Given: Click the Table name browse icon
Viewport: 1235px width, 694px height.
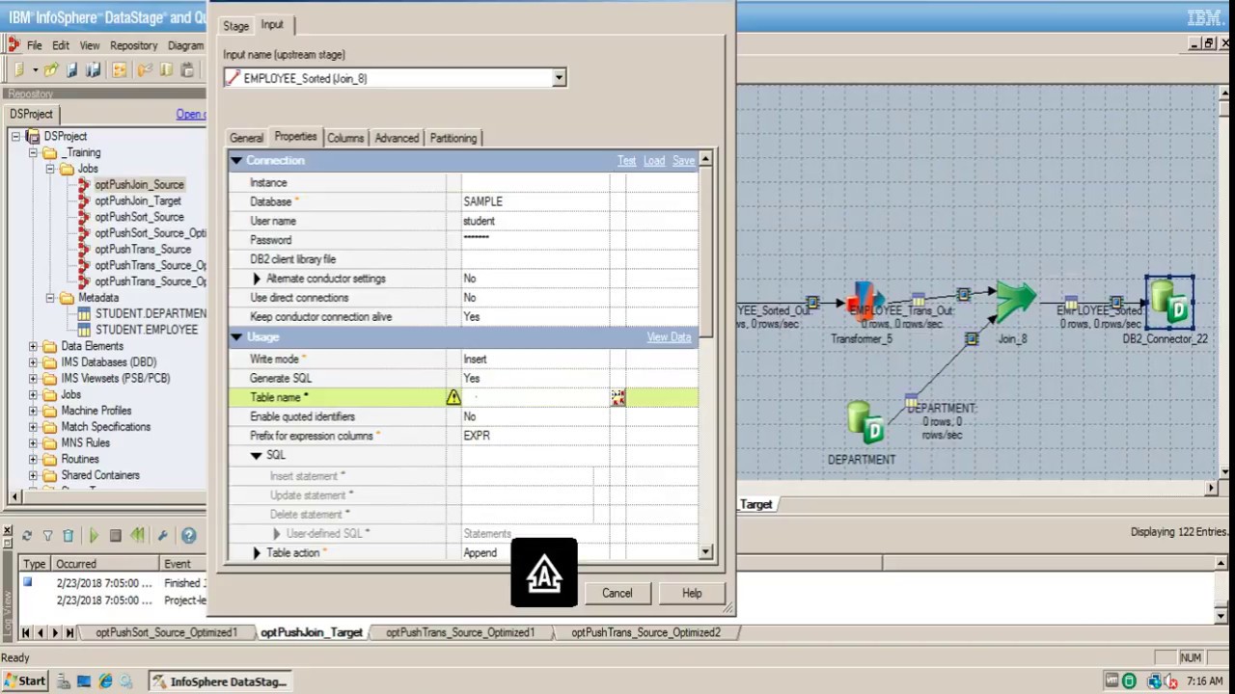Looking at the screenshot, I should [x=617, y=397].
